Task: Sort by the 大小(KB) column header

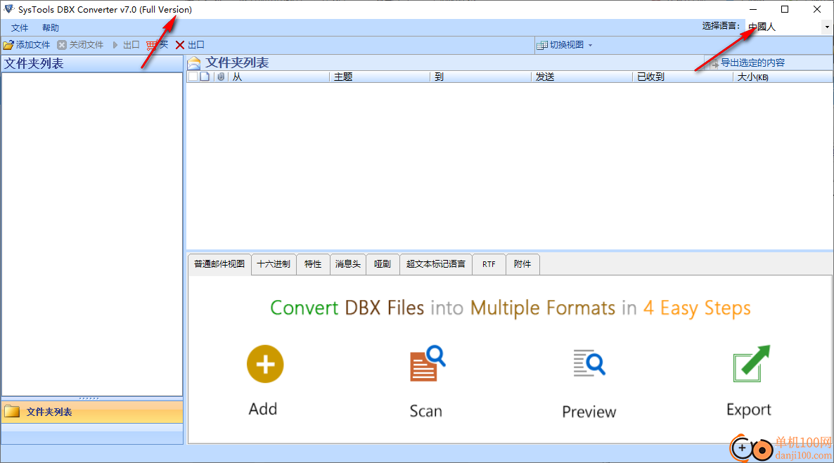Action: [783, 77]
